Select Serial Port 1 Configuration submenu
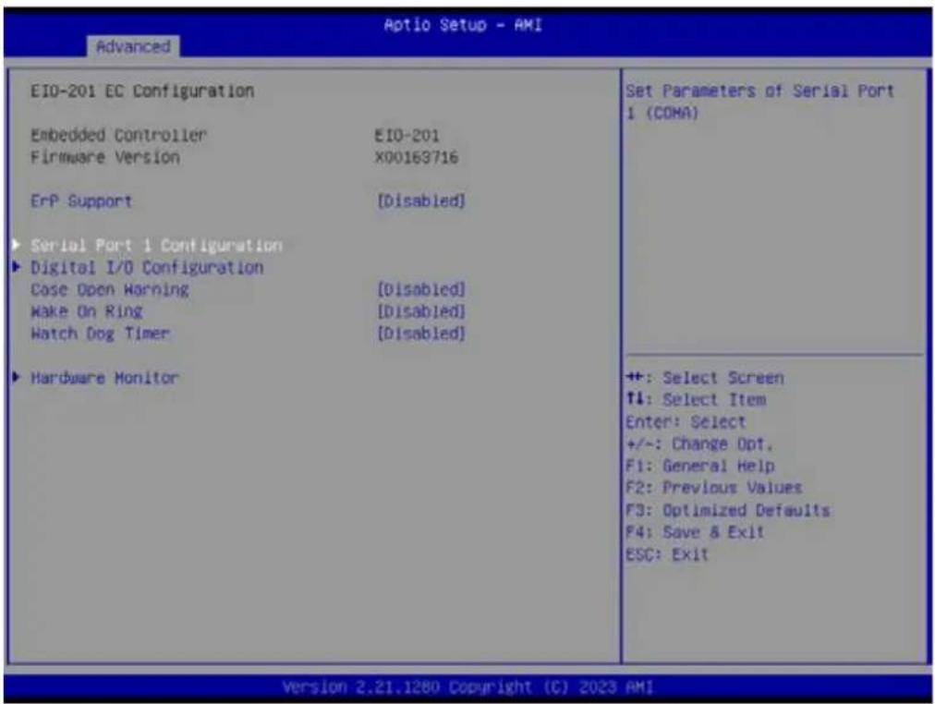 [156, 246]
